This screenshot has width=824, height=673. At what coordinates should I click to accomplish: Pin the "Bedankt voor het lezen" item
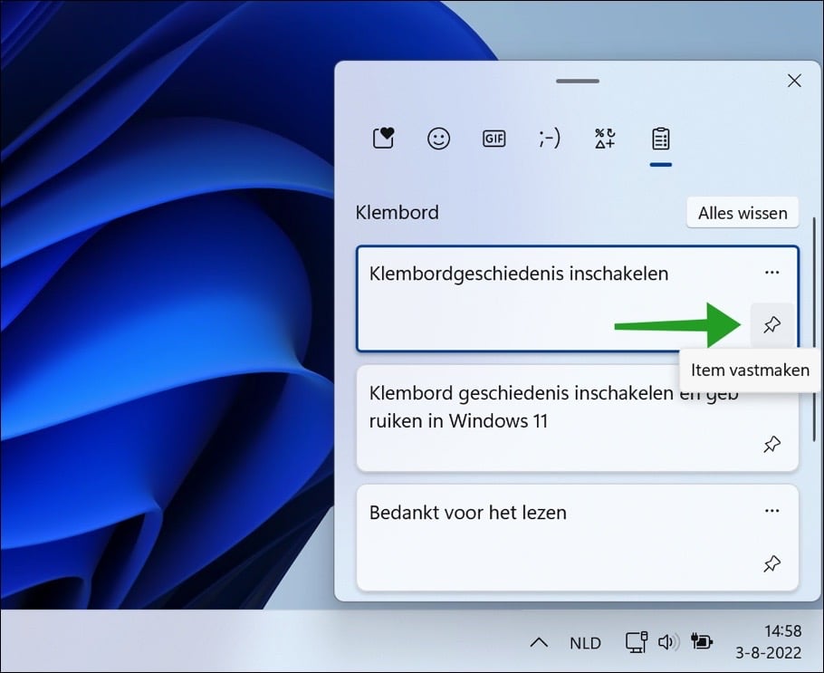(772, 563)
